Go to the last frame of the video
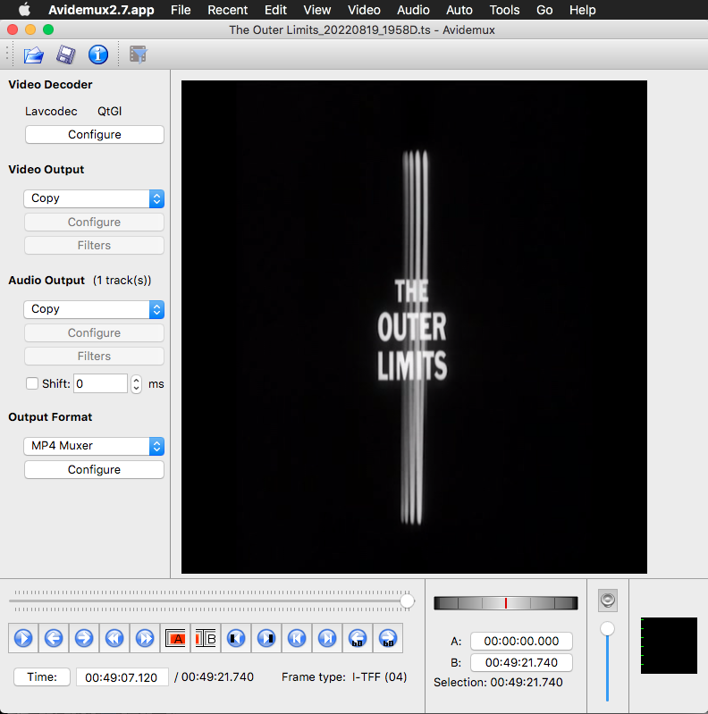 327,638
